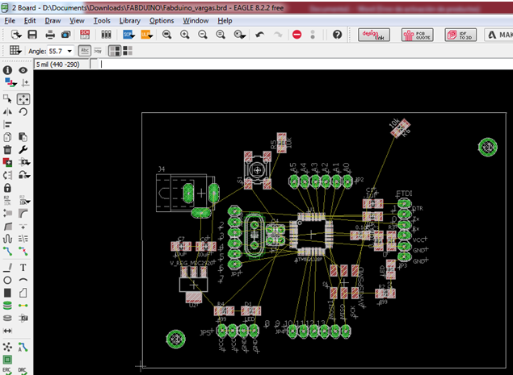Viewport: 513px width, 375px height.
Task: Toggle the Spin text option
Action: pyautogui.click(x=98, y=51)
